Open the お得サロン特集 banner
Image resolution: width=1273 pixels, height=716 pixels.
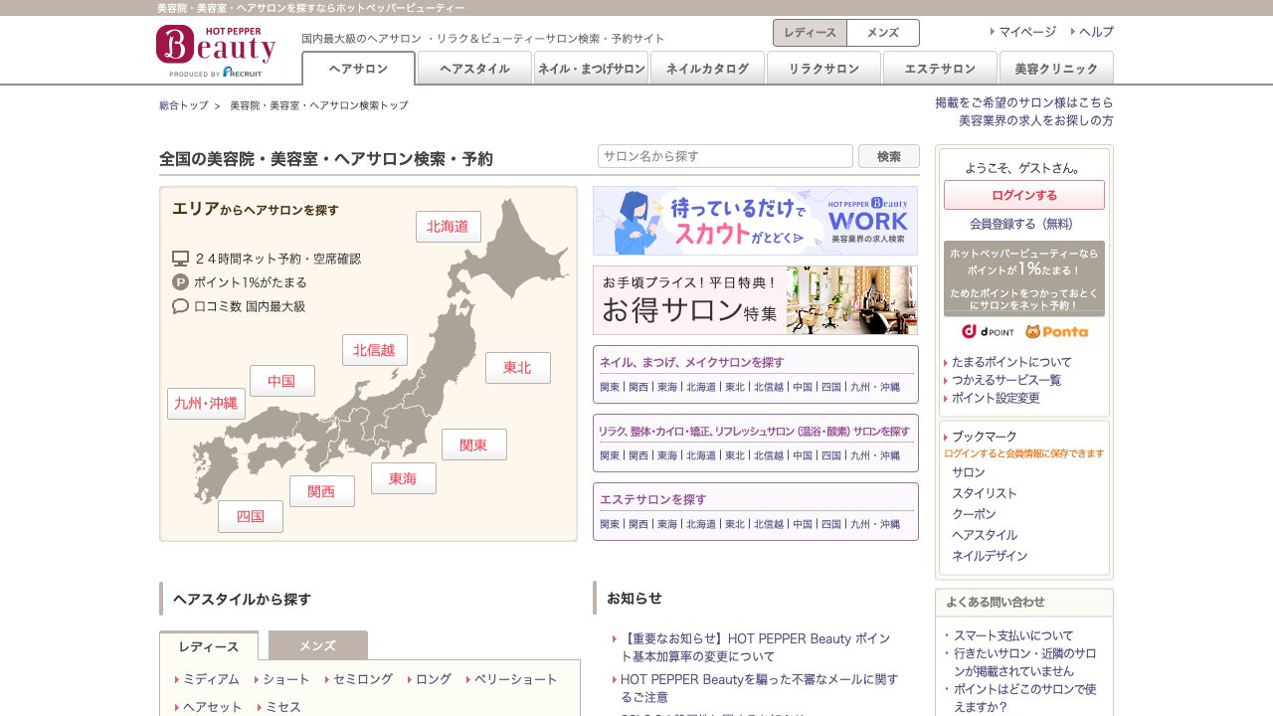[755, 300]
